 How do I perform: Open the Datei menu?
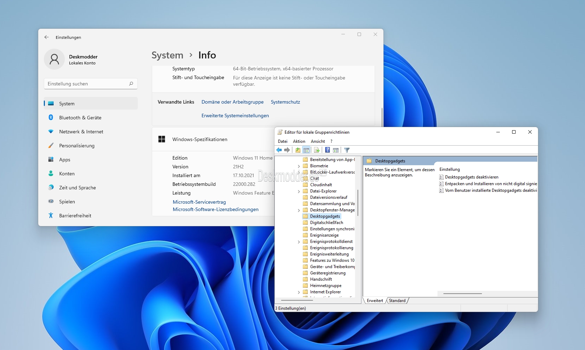[283, 141]
